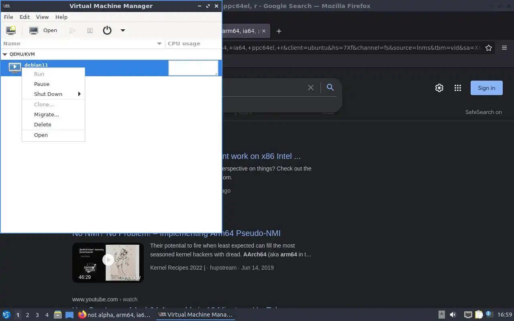Click the debian11 CPU usage graph
The height and width of the screenshot is (321, 514).
(x=193, y=68)
